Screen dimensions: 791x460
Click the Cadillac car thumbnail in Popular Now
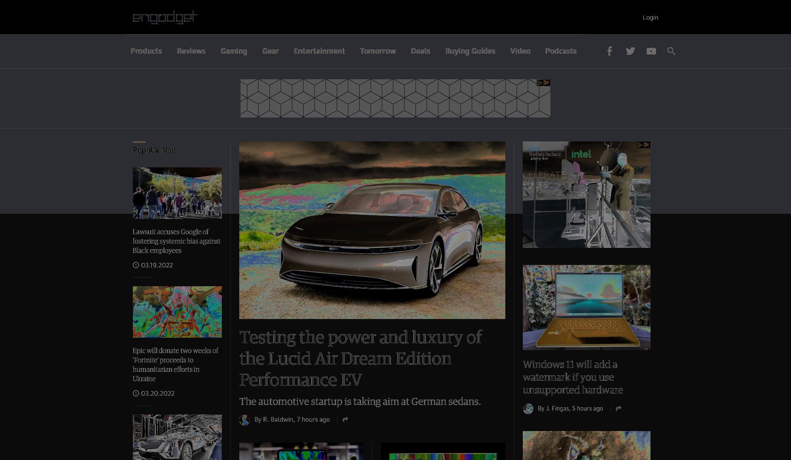pyautogui.click(x=177, y=437)
